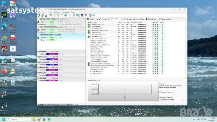Click the first gray disk test toolbar icon

pyautogui.click(x=51, y=15)
